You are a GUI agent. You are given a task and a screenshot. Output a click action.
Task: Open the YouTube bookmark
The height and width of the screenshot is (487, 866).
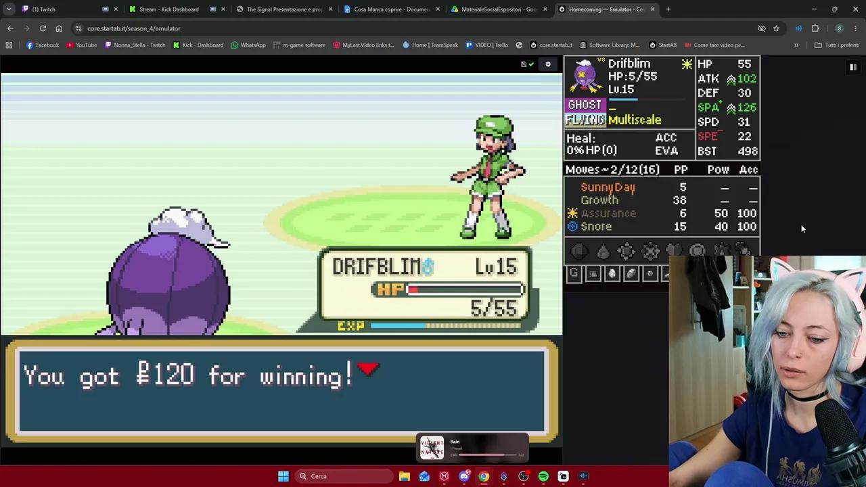(x=82, y=45)
